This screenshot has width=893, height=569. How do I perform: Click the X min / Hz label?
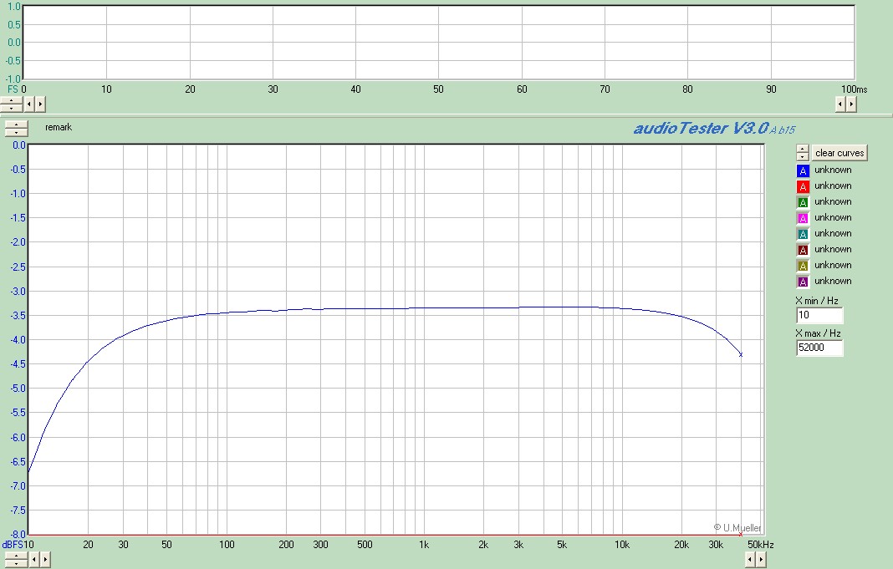coord(817,301)
